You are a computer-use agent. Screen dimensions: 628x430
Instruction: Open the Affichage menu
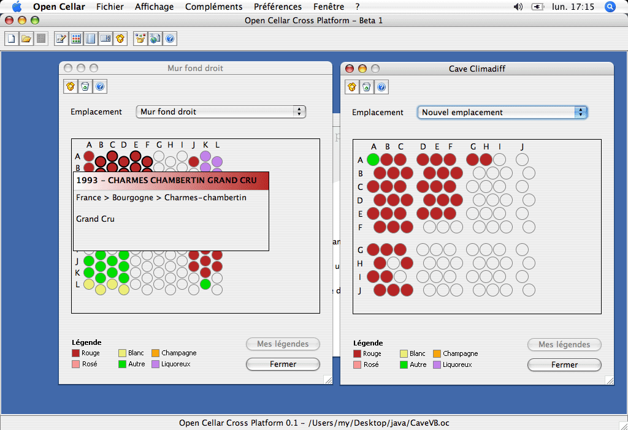pos(154,7)
